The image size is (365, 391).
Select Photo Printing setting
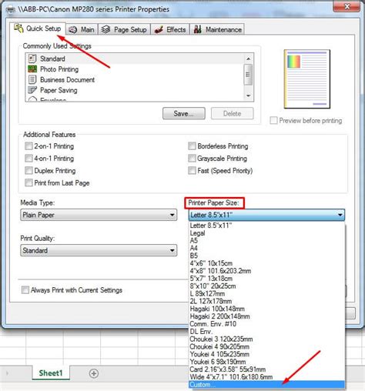pyautogui.click(x=135, y=69)
